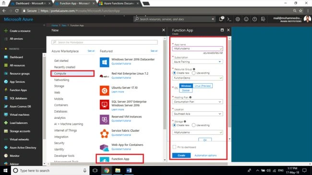Select Resource Group Use existing radio
This screenshot has width=312, height=175.
tap(193, 73)
